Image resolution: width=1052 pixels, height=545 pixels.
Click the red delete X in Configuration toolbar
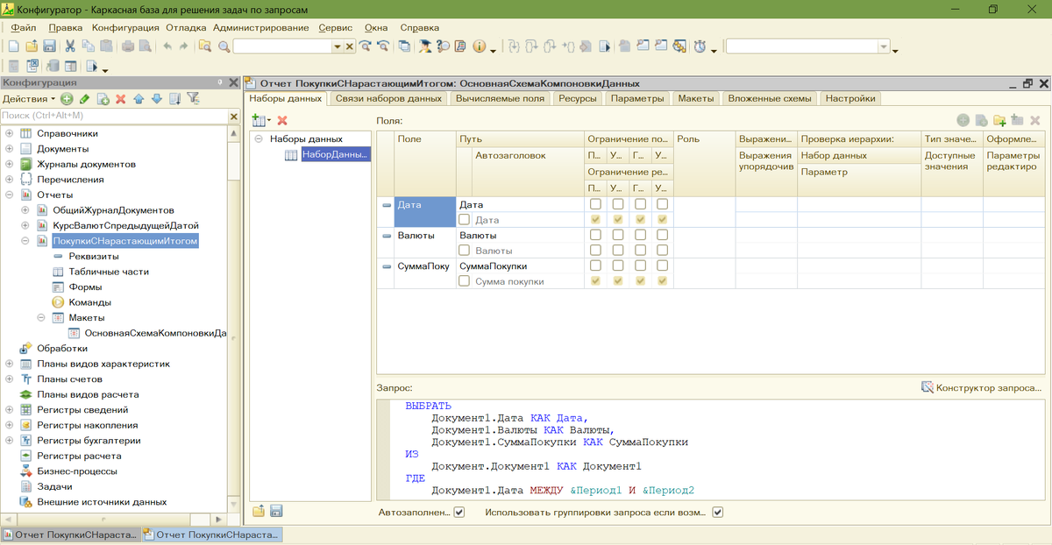[121, 99]
